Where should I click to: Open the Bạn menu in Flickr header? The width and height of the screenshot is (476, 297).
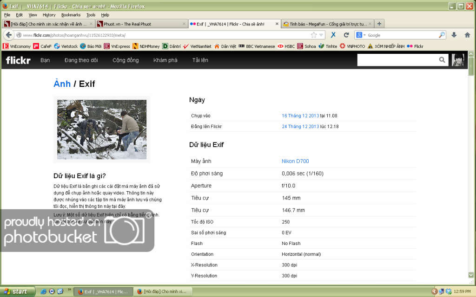[x=45, y=60]
